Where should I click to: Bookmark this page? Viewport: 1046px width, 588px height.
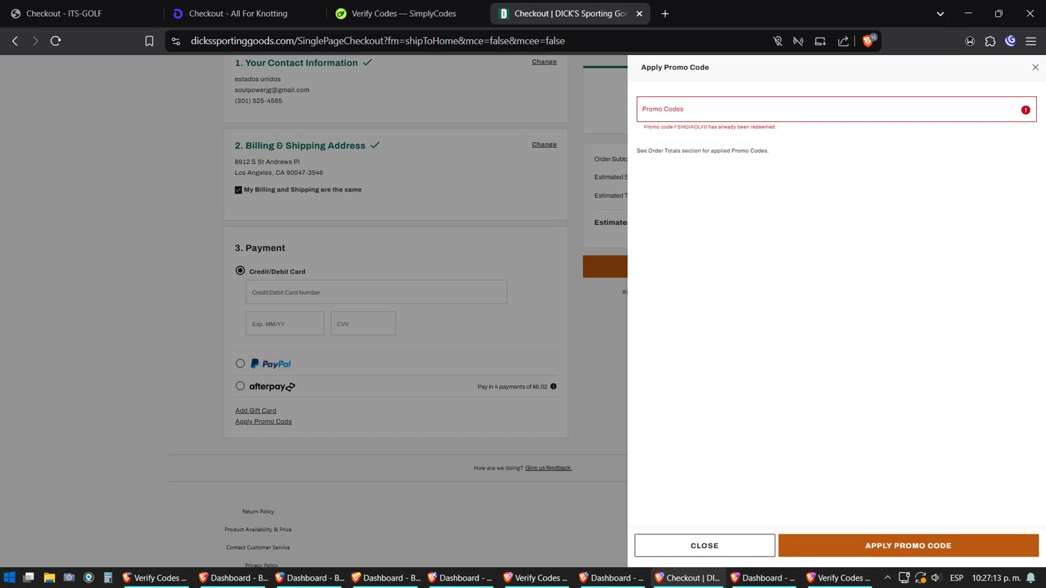pos(149,41)
